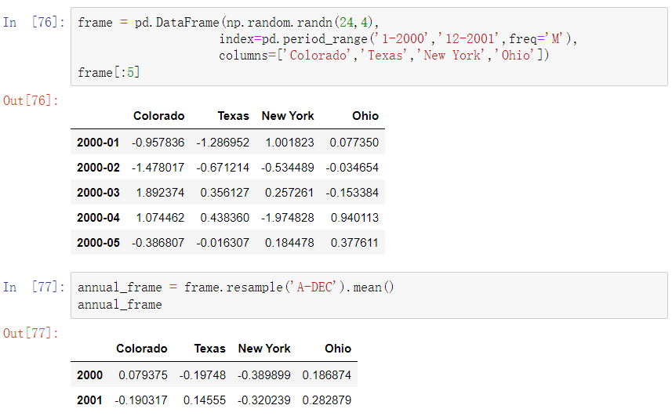Click cell value 0.282879
The image size is (672, 416).
pyautogui.click(x=326, y=400)
